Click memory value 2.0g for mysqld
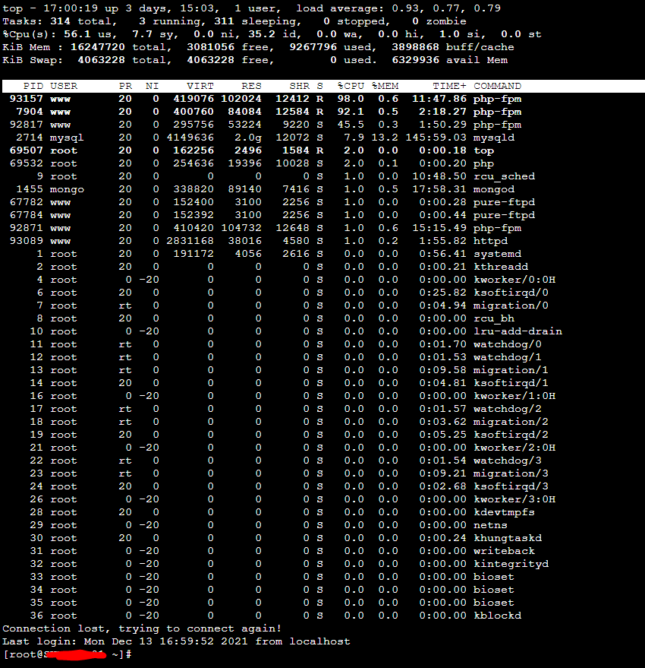Image resolution: width=645 pixels, height=668 pixels. pyautogui.click(x=248, y=138)
